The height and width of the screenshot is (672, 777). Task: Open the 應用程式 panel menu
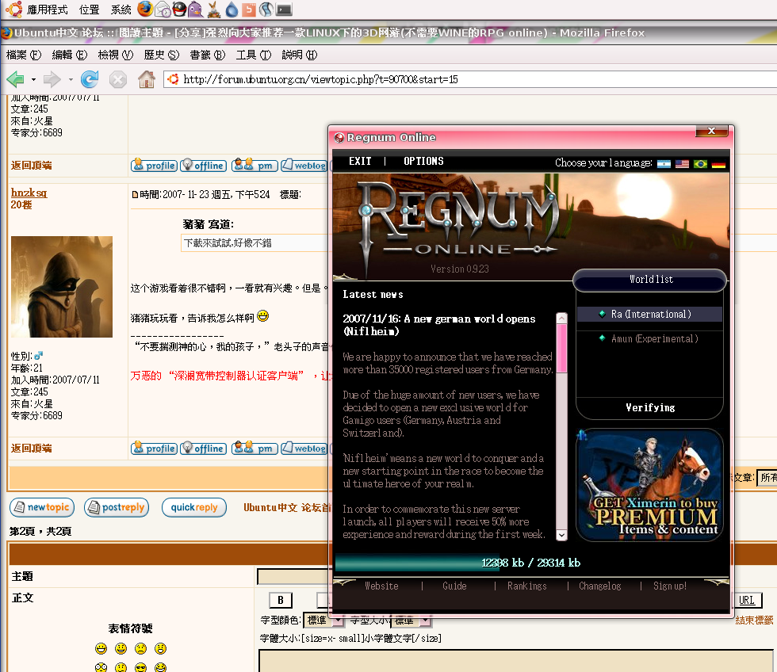pos(47,10)
